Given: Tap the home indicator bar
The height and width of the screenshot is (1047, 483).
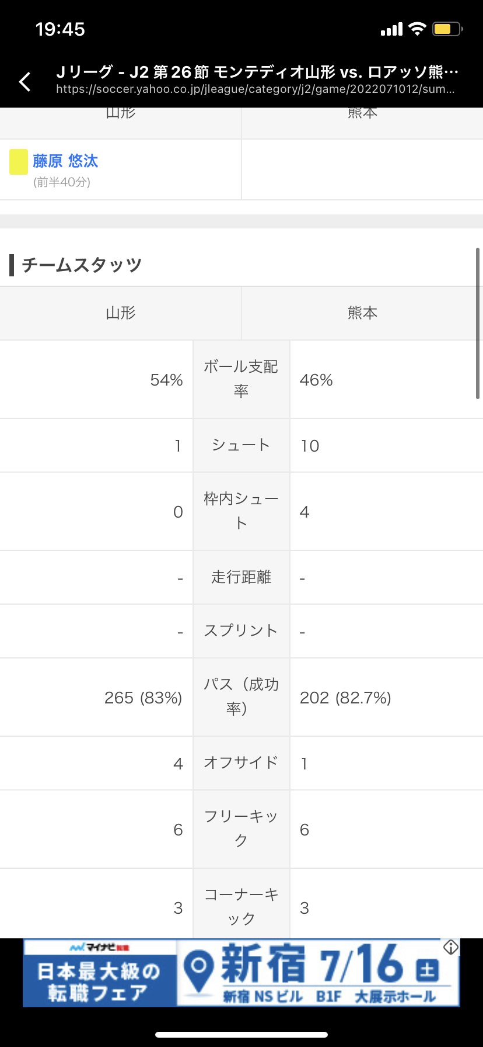Looking at the screenshot, I should point(242,1035).
